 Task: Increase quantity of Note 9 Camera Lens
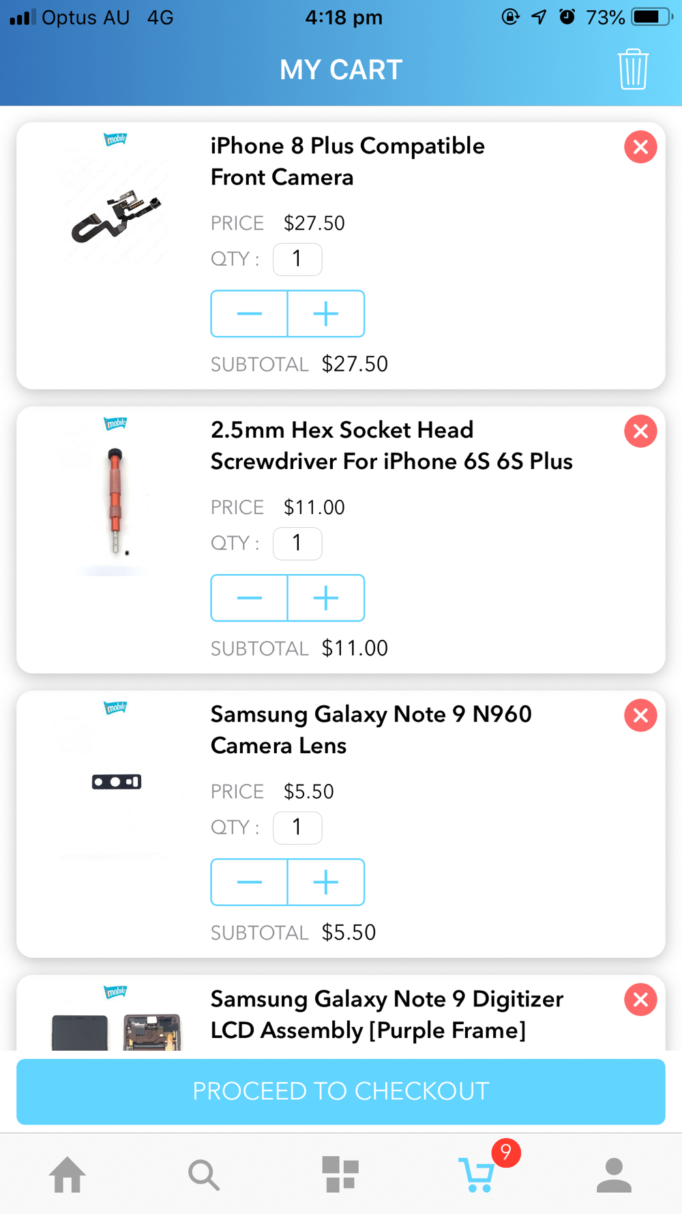326,882
